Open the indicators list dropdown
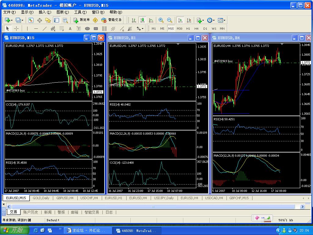 204,20
